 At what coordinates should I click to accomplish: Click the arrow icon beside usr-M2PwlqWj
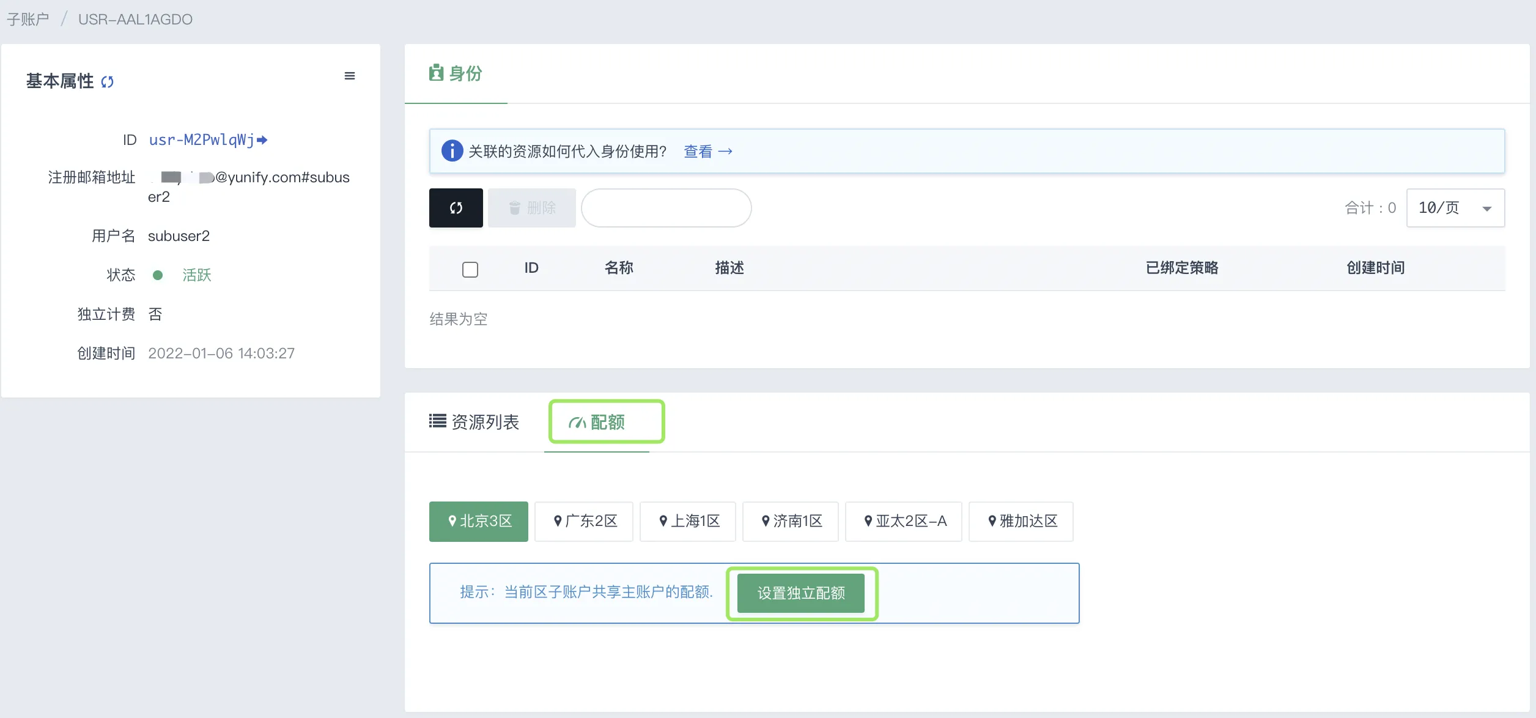point(262,140)
